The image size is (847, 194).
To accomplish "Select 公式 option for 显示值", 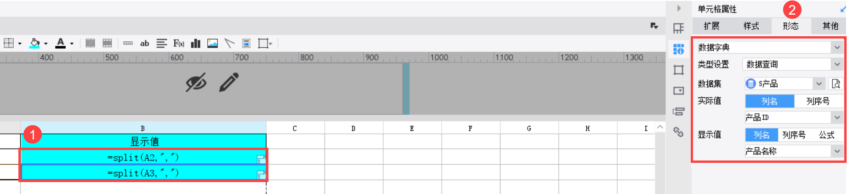I will [x=826, y=135].
